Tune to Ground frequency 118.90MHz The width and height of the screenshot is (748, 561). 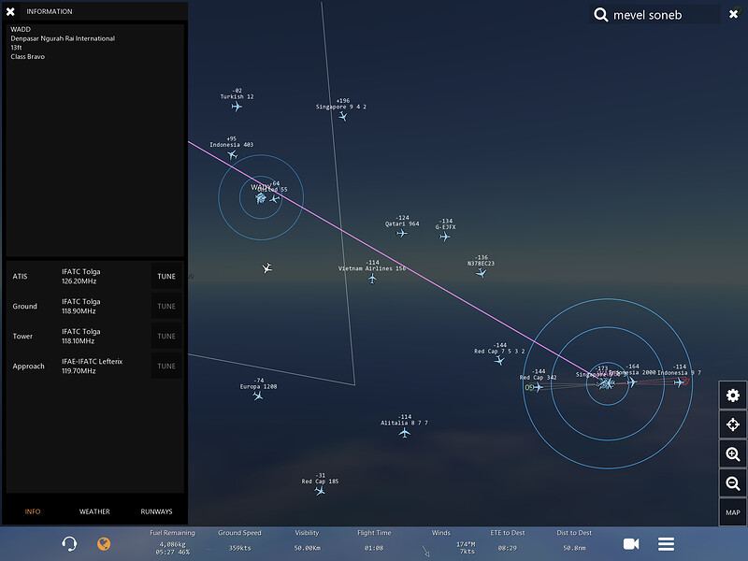166,307
